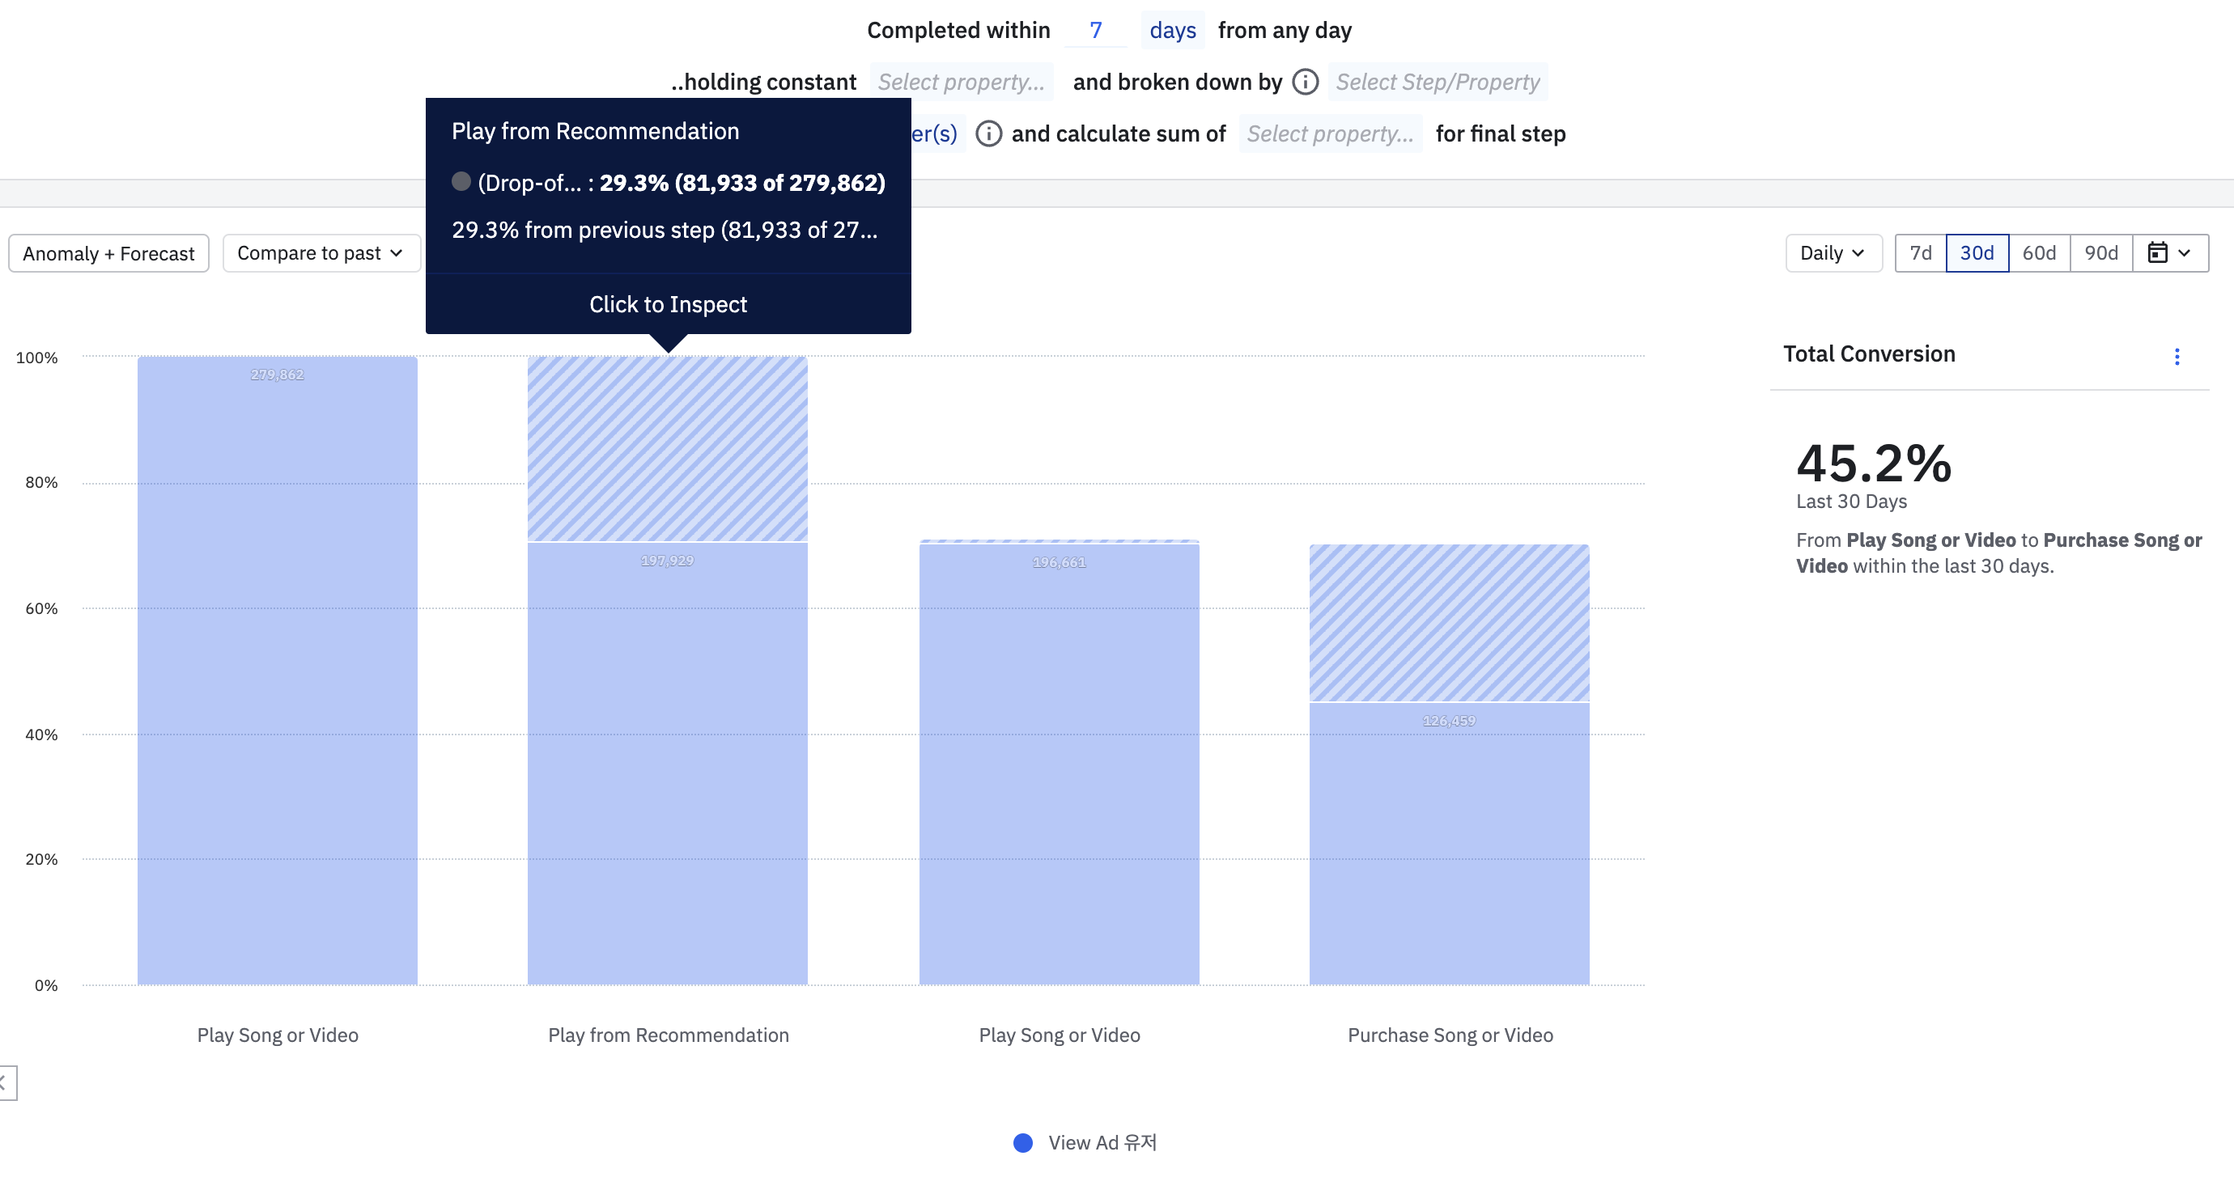Open the 'days' unit dropdown

coord(1172,30)
